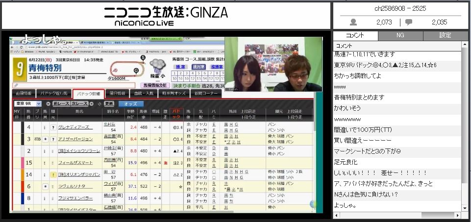
Task: Click the viewer count person icon
Action: 353,22
